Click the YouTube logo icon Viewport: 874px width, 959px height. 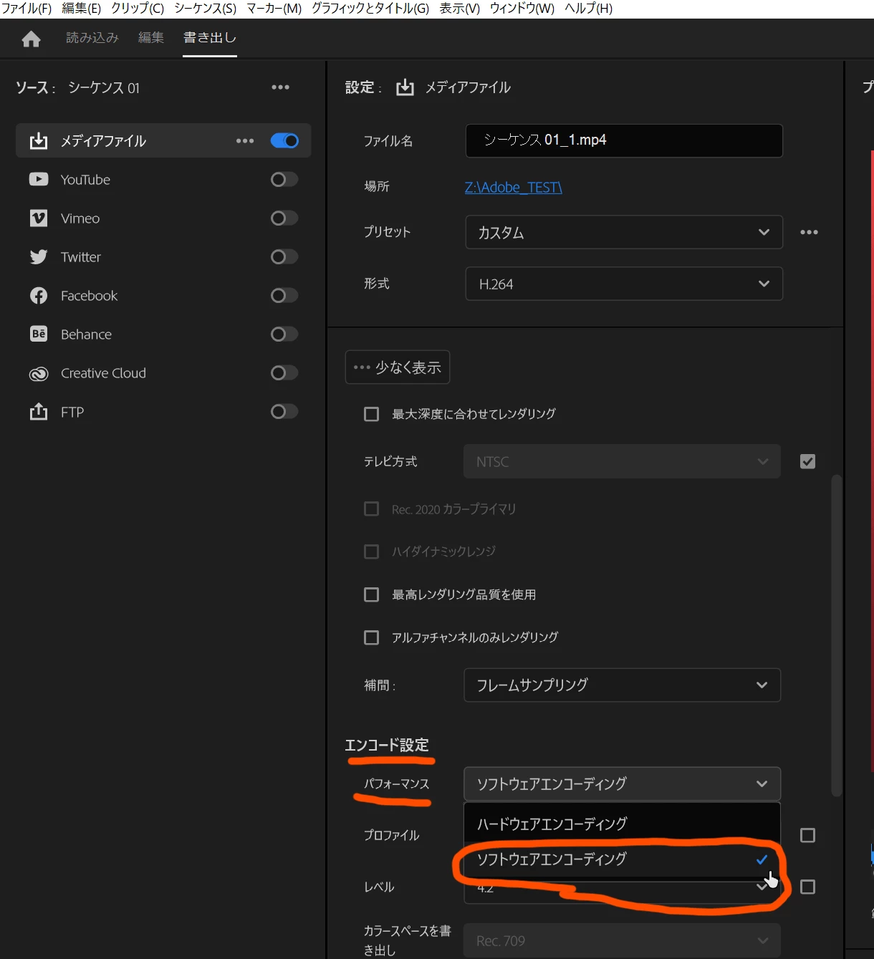tap(39, 180)
